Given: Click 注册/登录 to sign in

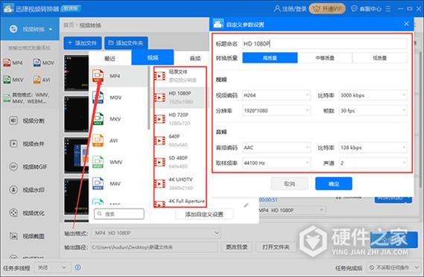Looking at the screenshot, I should click(x=290, y=9).
